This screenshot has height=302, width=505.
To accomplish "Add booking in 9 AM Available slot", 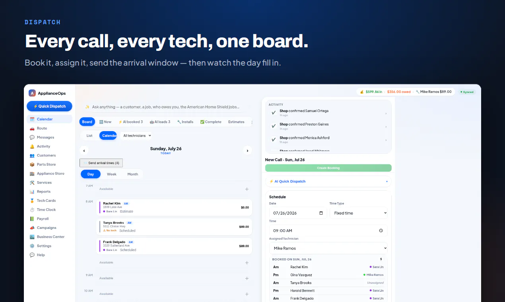I will pos(247,278).
